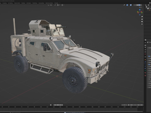Open the Output properties tab
This screenshot has height=113, width=151.
[145, 48]
